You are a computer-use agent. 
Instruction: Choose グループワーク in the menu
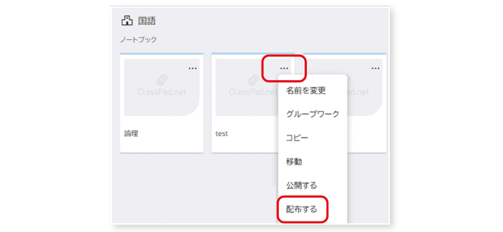click(313, 114)
